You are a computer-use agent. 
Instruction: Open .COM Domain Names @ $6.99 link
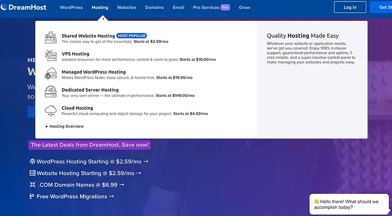81,185
